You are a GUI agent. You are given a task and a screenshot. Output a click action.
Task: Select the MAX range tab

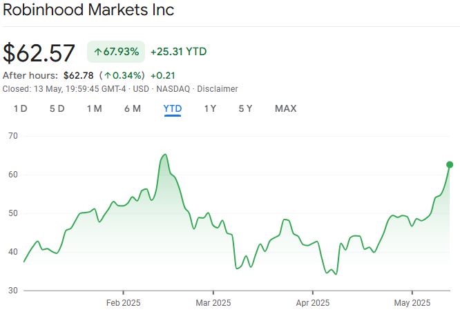click(x=285, y=108)
